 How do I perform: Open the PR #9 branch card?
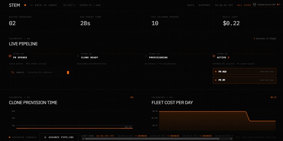(245, 80)
